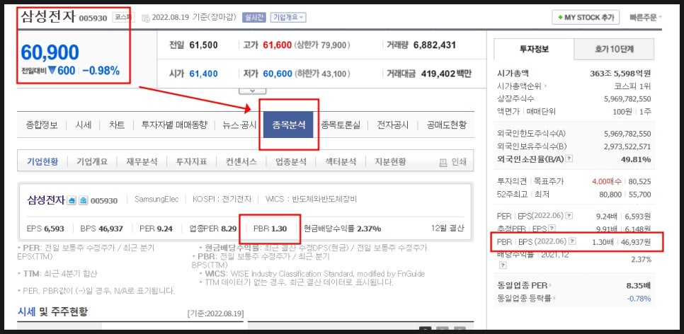This screenshot has width=684, height=334.
Task: Click the second blue icon beside 삼성전자 005930
Action: coord(83,200)
